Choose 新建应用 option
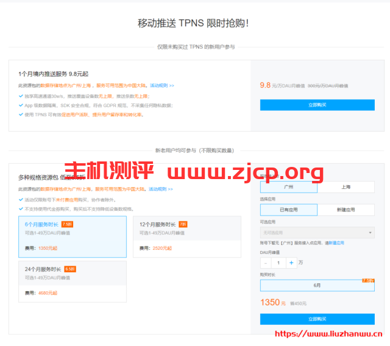390x346 pixels. click(x=346, y=210)
